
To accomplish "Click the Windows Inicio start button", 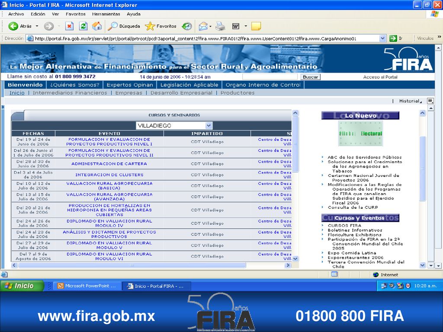I will click(x=22, y=286).
